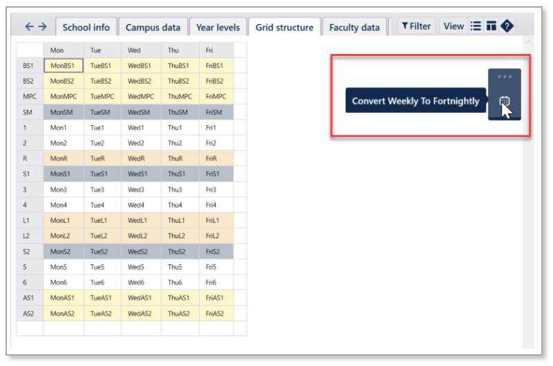
Task: Select cell WedAS2
Action: 141,313
